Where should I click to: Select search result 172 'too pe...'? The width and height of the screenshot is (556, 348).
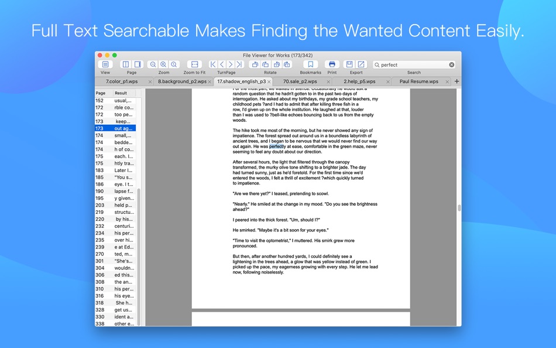[x=115, y=114]
